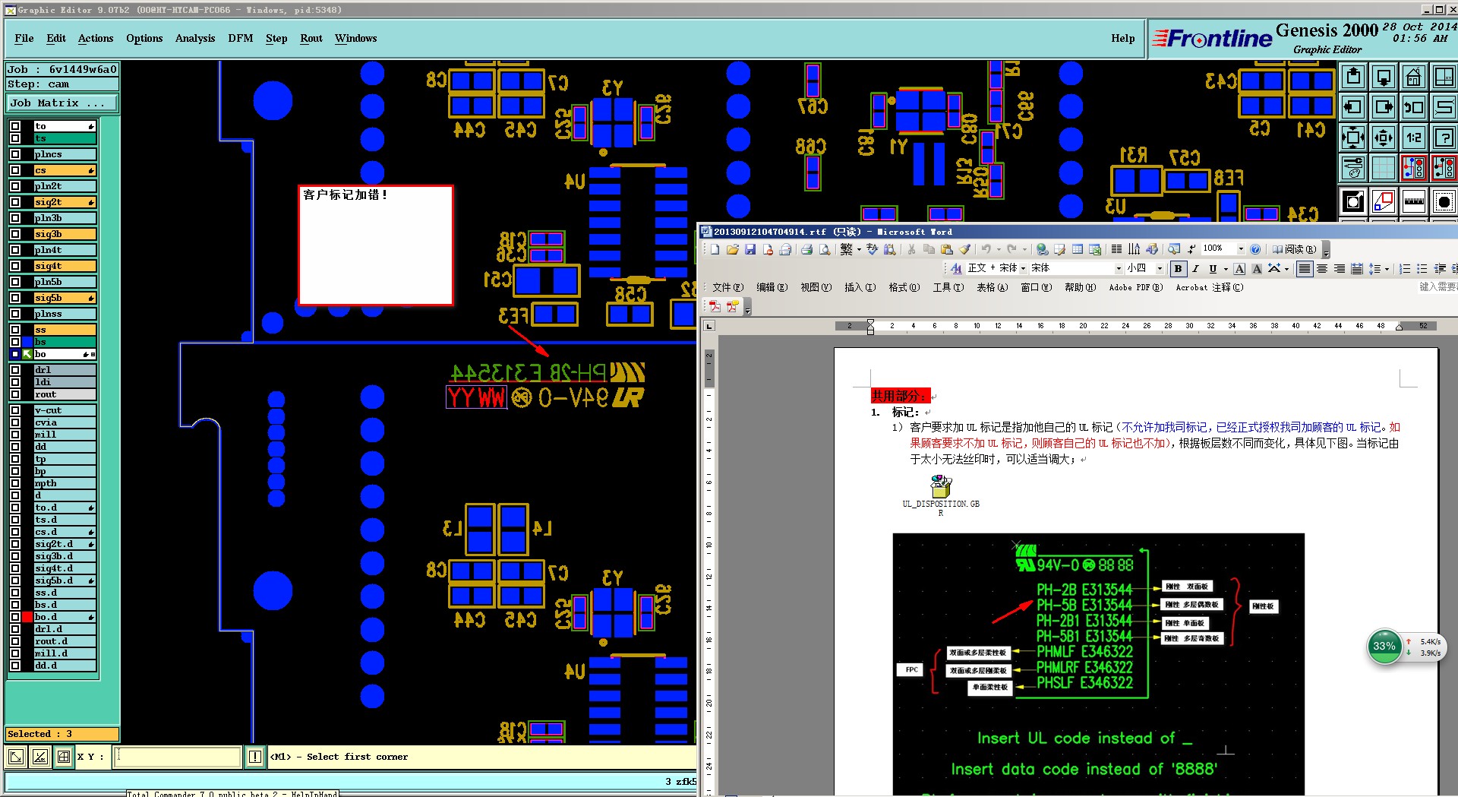Toggle the checkbox for layer bo.d
The image size is (1458, 797).
pos(15,617)
